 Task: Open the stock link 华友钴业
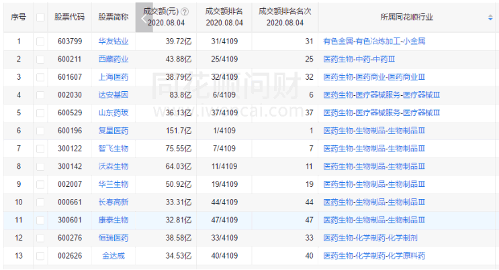click(114, 42)
